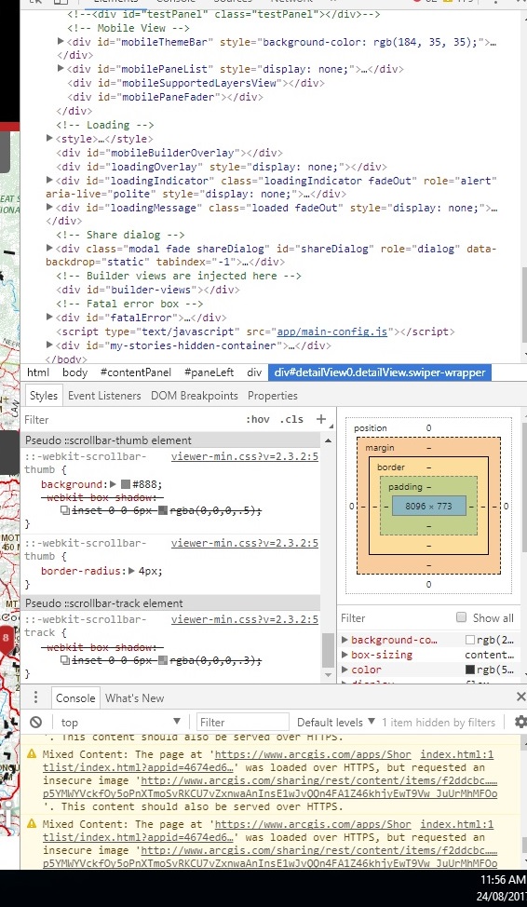The height and width of the screenshot is (907, 527).
Task: Switch to DOM Breakpoints tab
Action: 195,396
